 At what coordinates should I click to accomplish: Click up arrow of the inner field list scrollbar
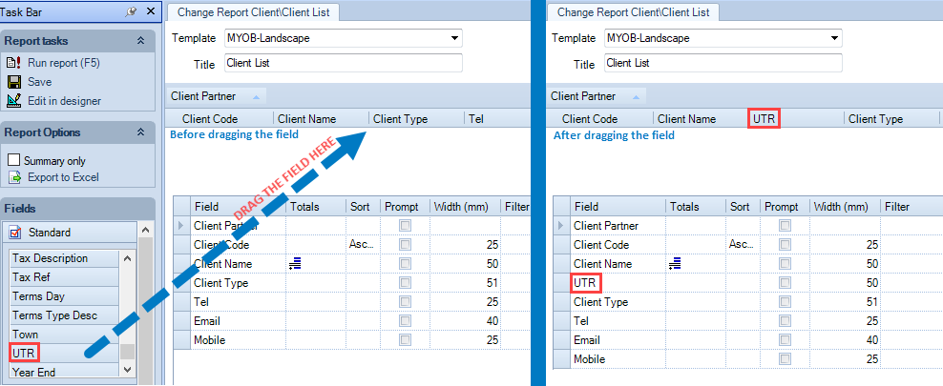point(127,258)
